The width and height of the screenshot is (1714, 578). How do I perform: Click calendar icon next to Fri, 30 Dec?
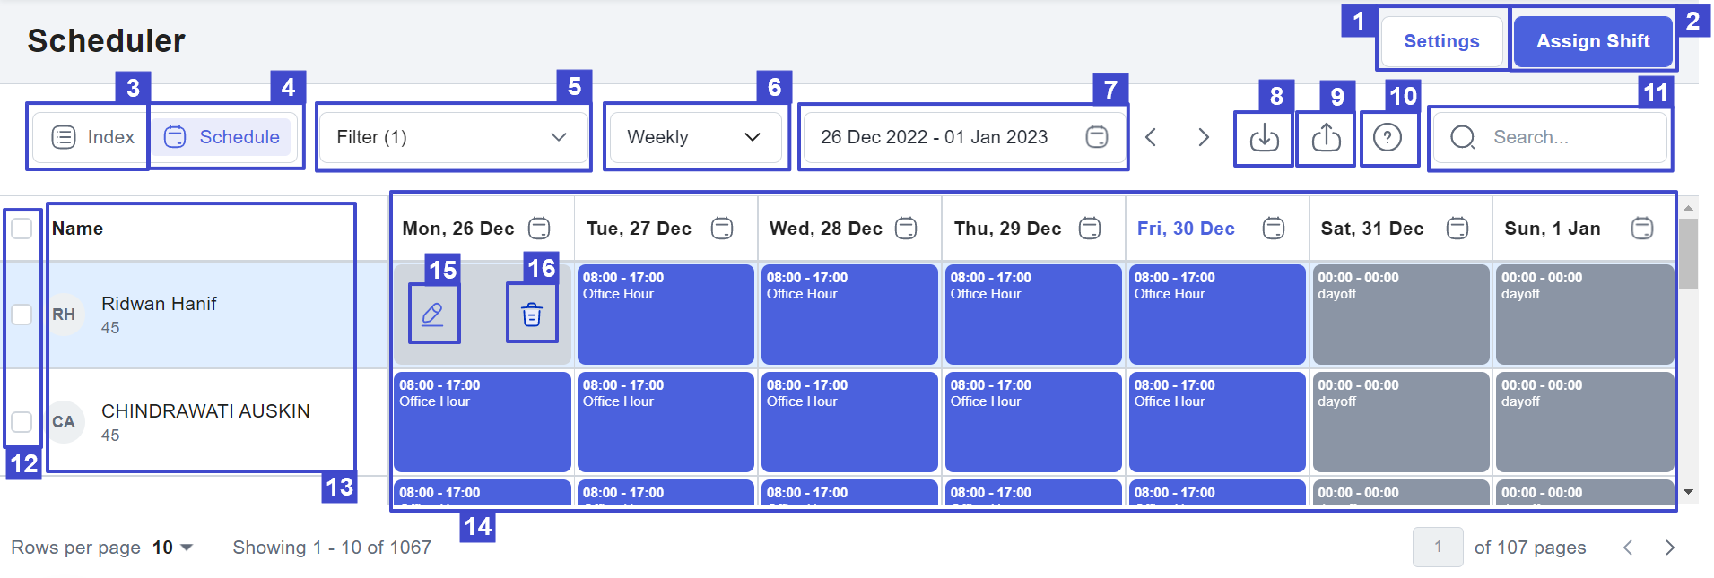tap(1274, 229)
